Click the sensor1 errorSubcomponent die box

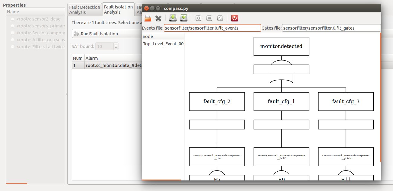(x=217, y=157)
